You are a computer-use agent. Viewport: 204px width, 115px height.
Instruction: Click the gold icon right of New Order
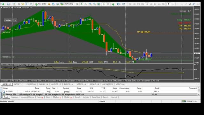[49, 4]
